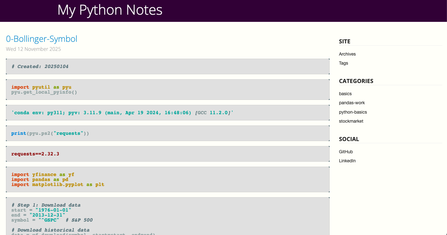447x235 pixels.
Task: Go to the Tags page
Action: click(343, 63)
